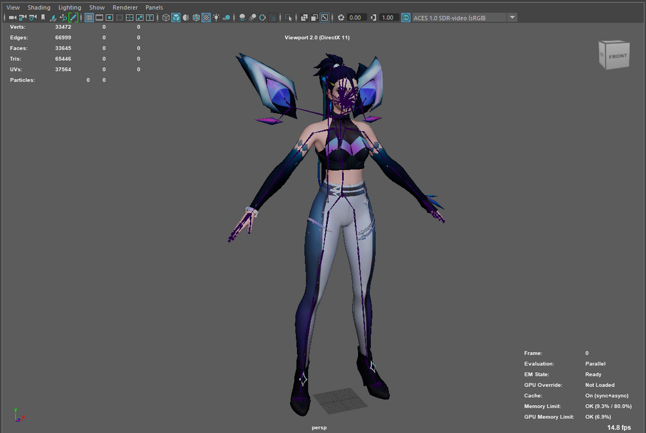Enable the X-Ray display icon
Viewport: 646px width, 433px height.
pyautogui.click(x=305, y=17)
